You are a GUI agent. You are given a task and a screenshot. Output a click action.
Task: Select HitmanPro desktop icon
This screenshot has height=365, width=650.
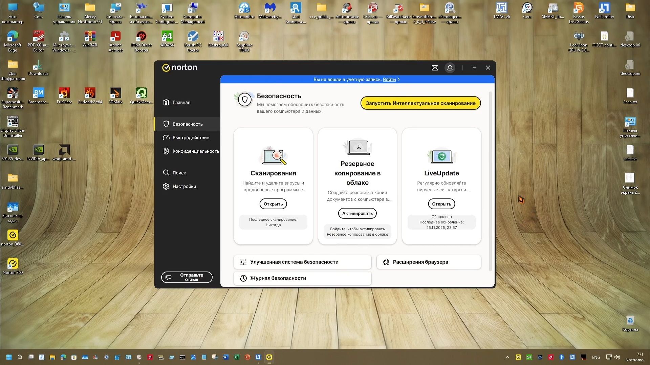pos(244,10)
